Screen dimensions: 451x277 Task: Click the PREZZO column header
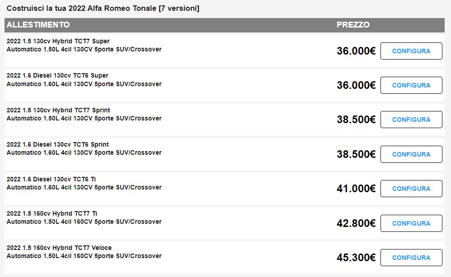point(353,25)
